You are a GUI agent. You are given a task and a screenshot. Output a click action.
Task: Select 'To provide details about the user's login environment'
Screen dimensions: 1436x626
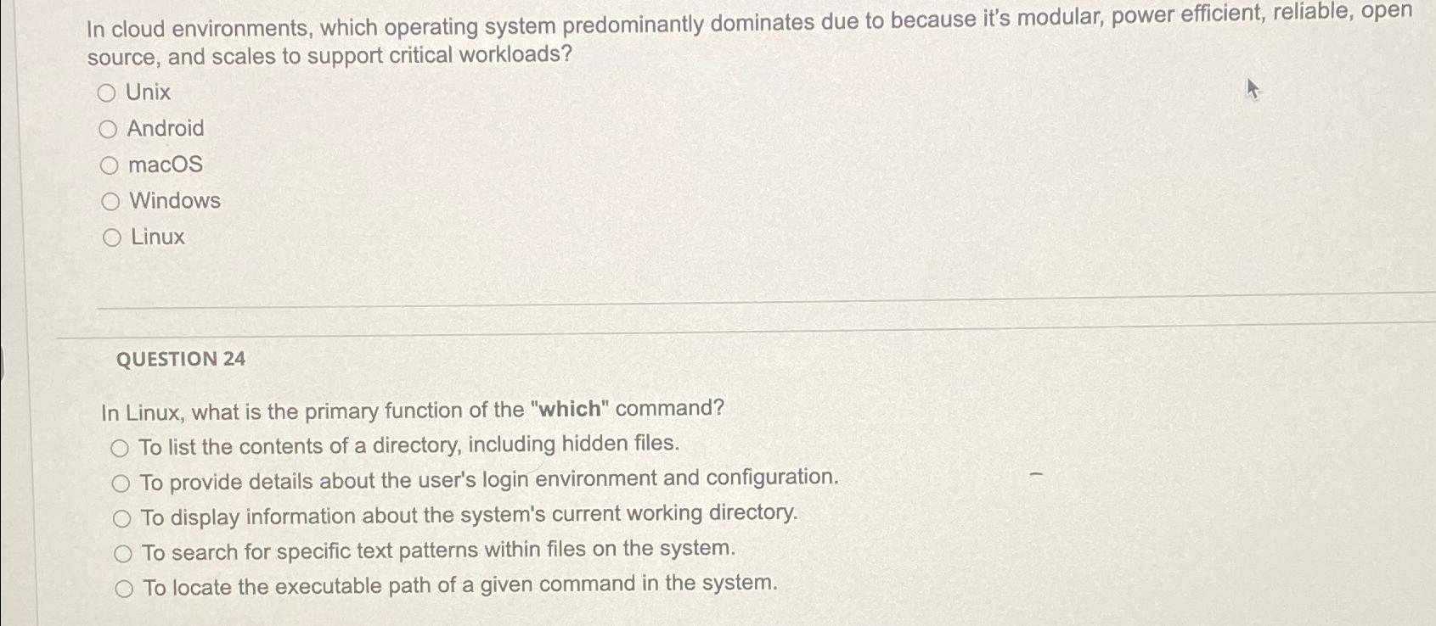[x=121, y=481]
